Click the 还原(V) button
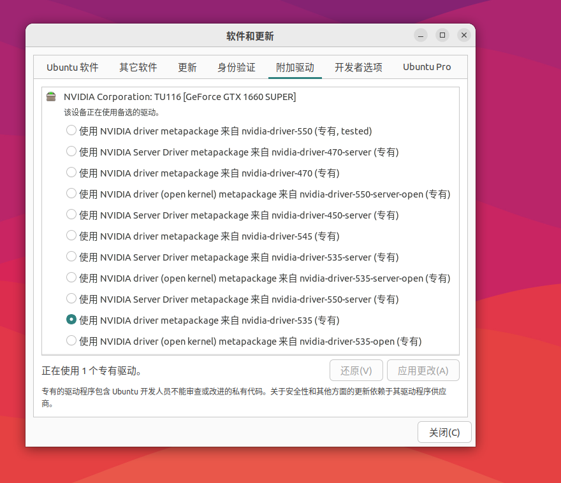The image size is (561, 483). point(356,370)
